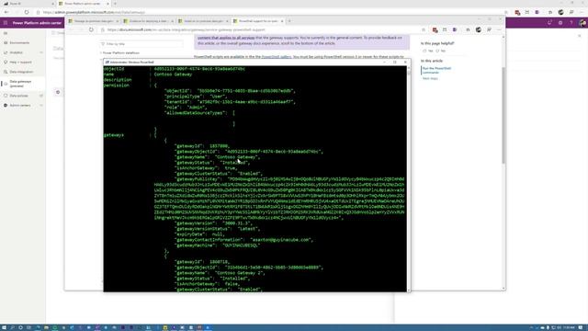This screenshot has width=588, height=331.
Task: Expand the Analytics sidebar group chevron
Action: click(x=41, y=52)
